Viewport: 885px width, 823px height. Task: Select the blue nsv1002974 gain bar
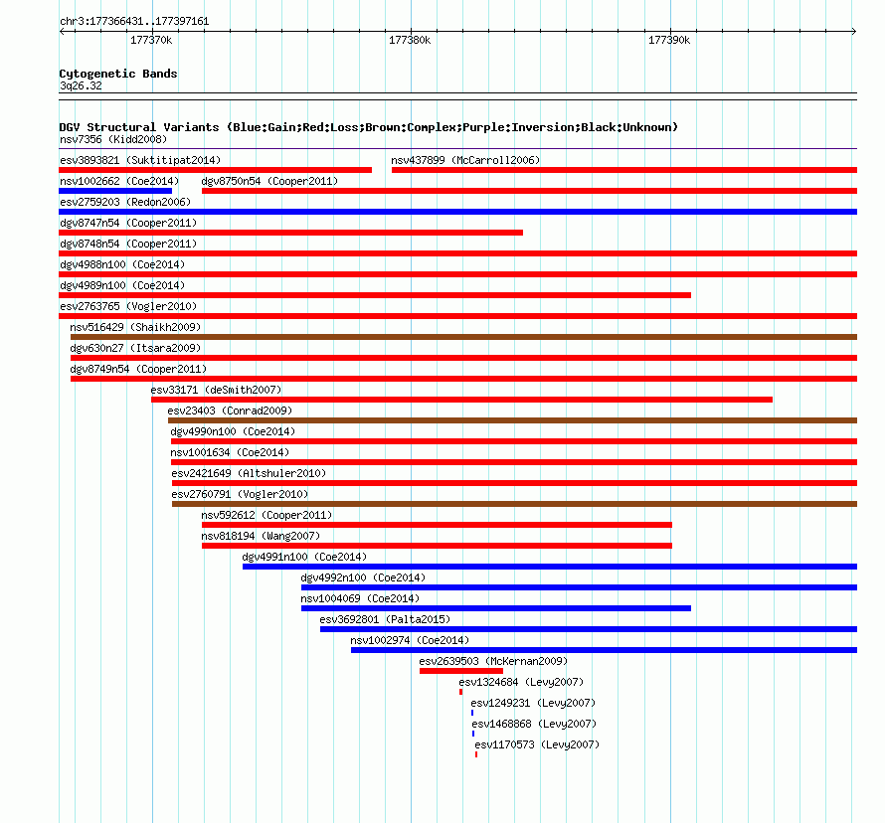[x=604, y=650]
